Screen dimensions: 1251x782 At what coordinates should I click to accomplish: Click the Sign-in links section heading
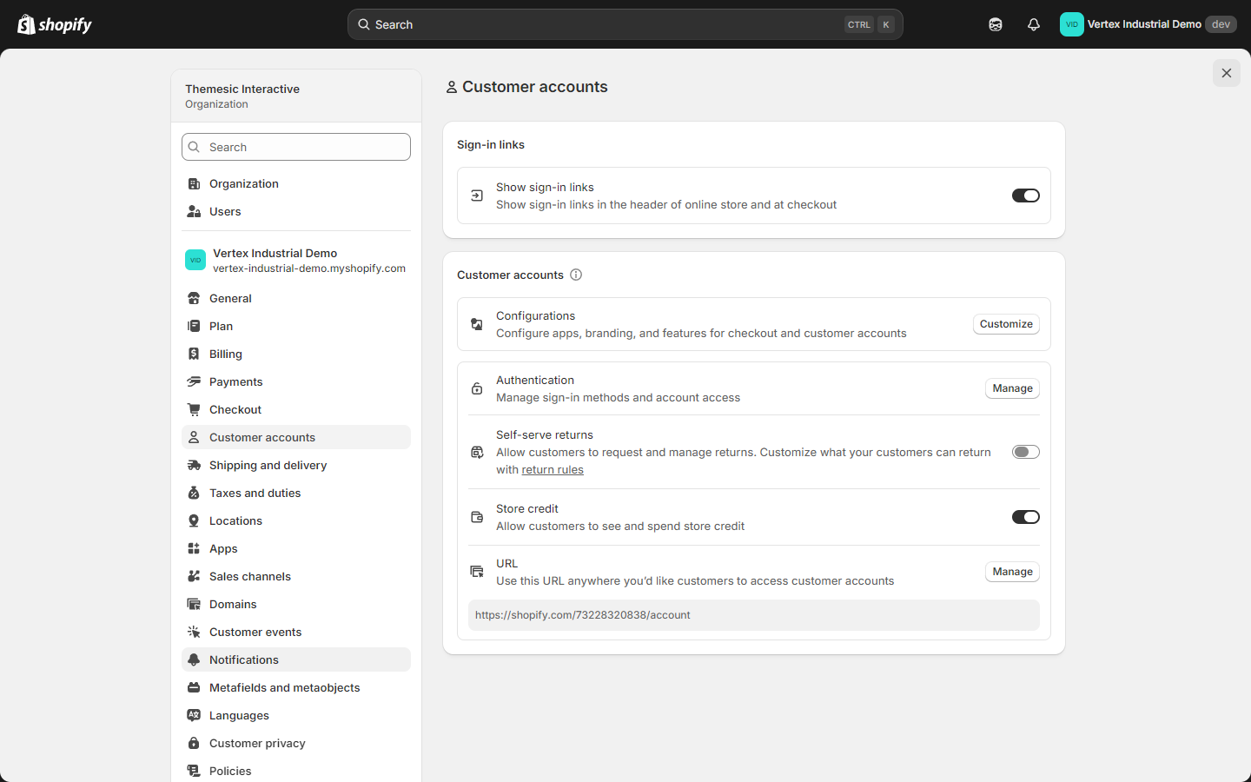(x=491, y=144)
